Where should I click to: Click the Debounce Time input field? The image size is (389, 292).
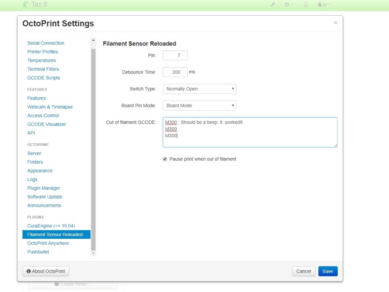tap(175, 72)
